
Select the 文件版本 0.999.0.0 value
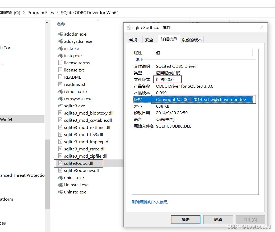pyautogui.click(x=165, y=79)
